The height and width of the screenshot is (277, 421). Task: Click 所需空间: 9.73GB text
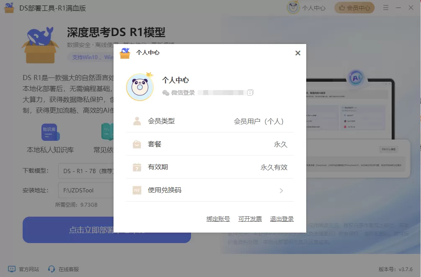(76, 205)
